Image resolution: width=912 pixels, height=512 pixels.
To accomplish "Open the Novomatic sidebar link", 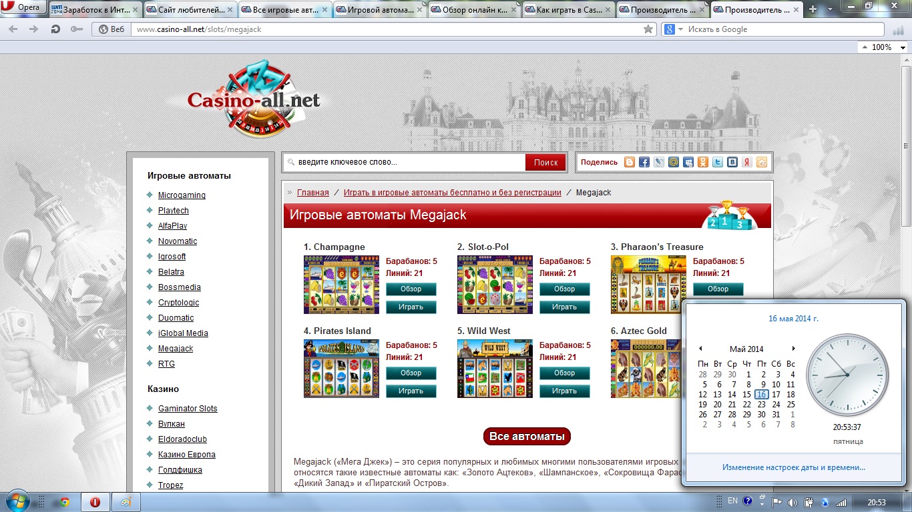I will coord(178,241).
